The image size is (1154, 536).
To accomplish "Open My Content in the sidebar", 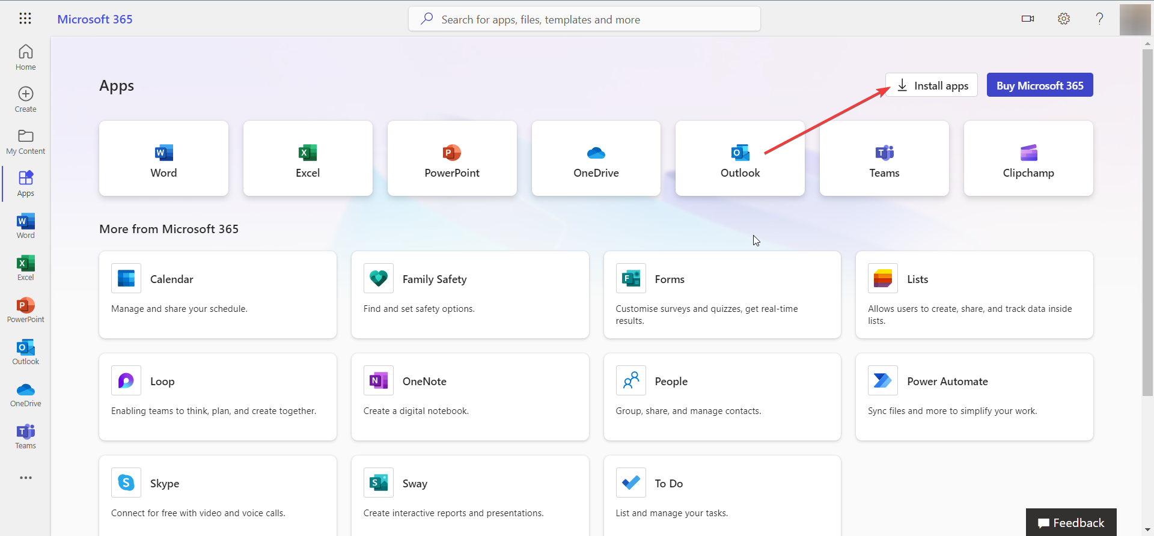I will [x=26, y=142].
